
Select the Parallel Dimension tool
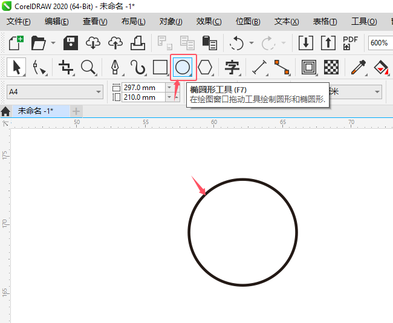point(259,67)
